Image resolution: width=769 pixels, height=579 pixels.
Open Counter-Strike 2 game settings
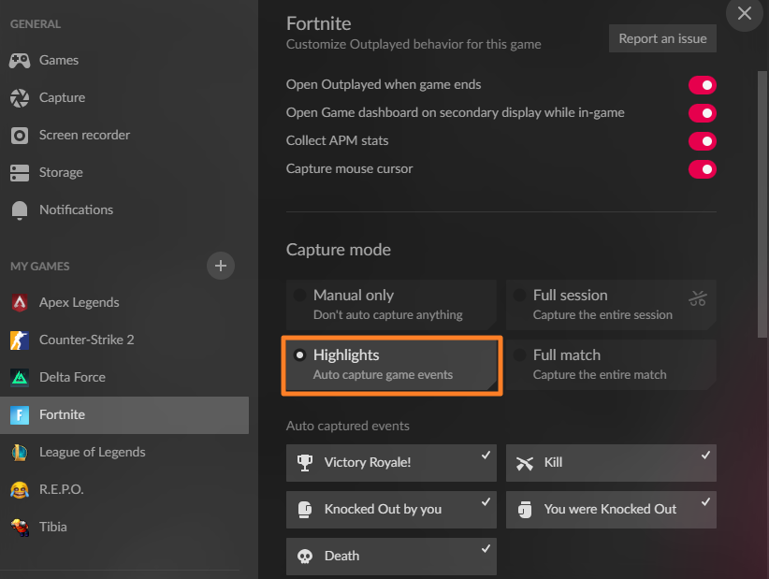point(124,340)
